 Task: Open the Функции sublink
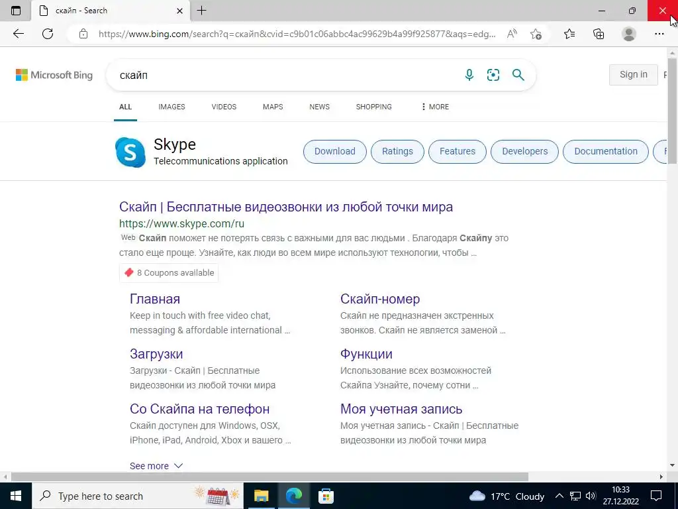click(366, 354)
